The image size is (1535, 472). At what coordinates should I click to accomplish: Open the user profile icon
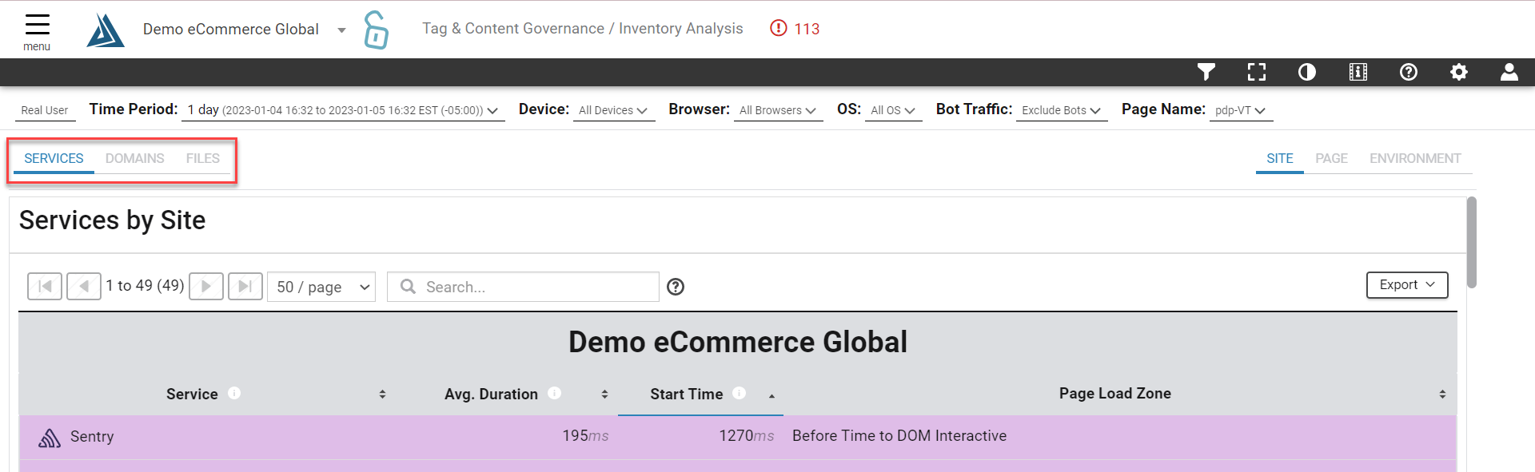point(1509,73)
